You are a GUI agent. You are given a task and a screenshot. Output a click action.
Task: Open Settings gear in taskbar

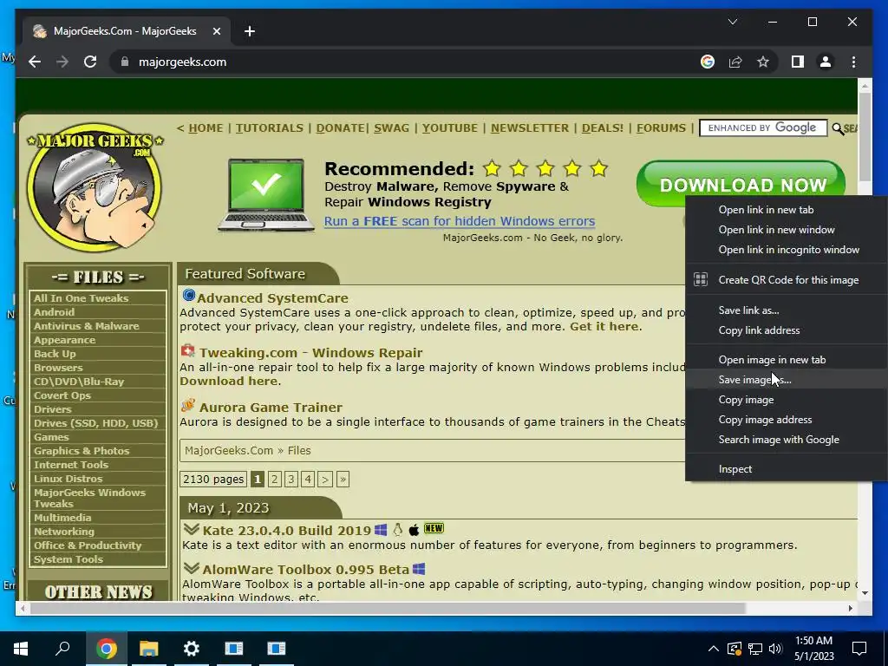coord(192,649)
